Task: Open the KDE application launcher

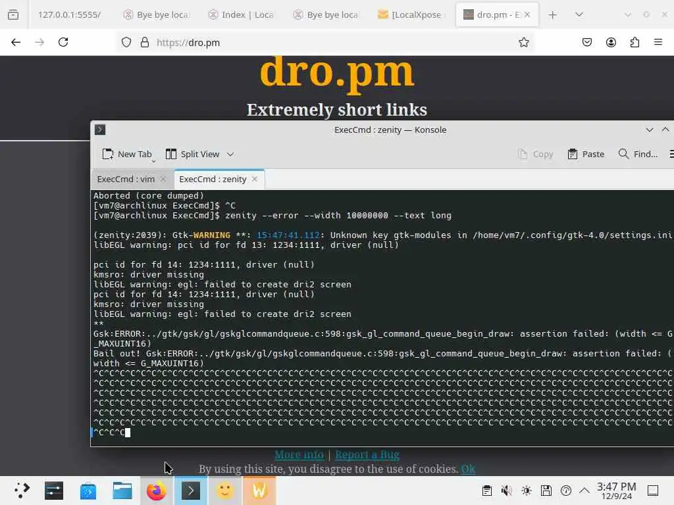Action: coord(22,491)
